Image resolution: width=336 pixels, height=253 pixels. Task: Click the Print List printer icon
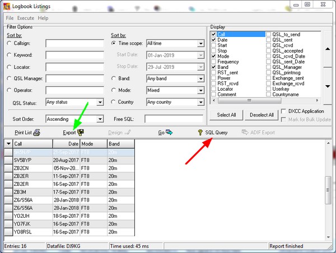(x=36, y=133)
